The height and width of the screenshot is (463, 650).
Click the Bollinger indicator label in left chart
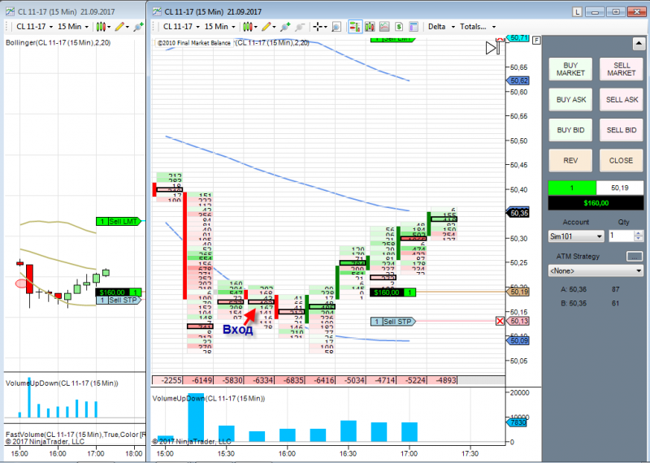click(58, 43)
